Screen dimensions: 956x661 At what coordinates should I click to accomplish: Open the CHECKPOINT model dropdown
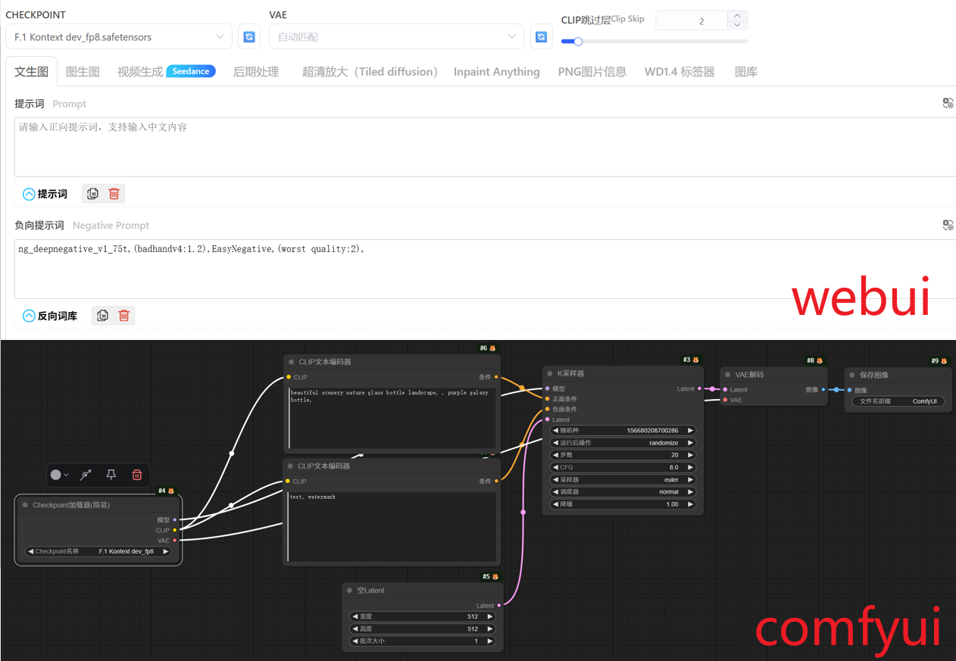(119, 36)
